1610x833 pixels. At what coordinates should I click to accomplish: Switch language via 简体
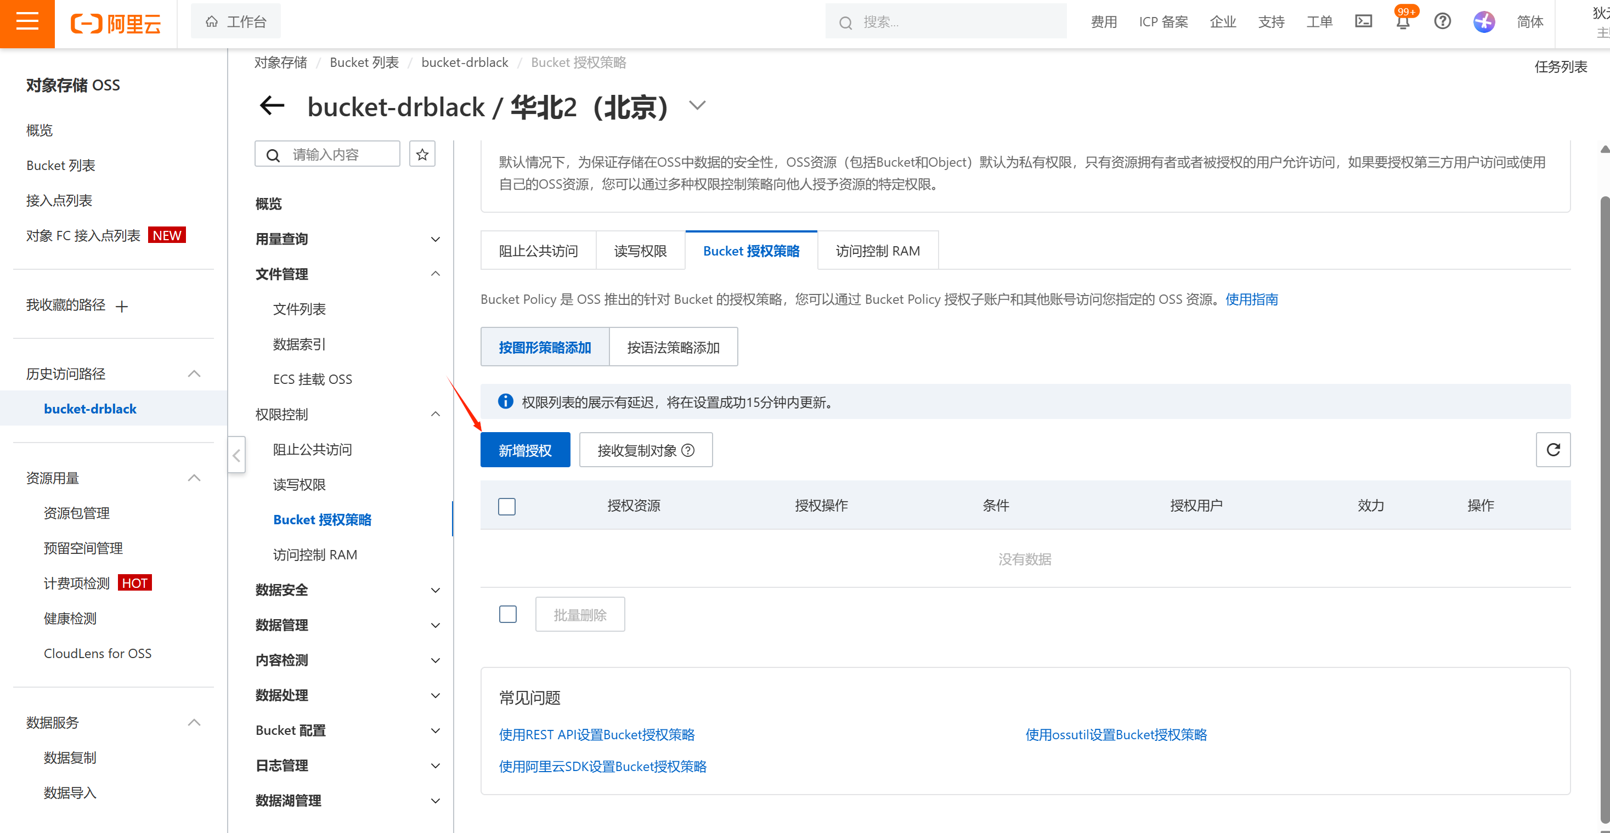1529,22
